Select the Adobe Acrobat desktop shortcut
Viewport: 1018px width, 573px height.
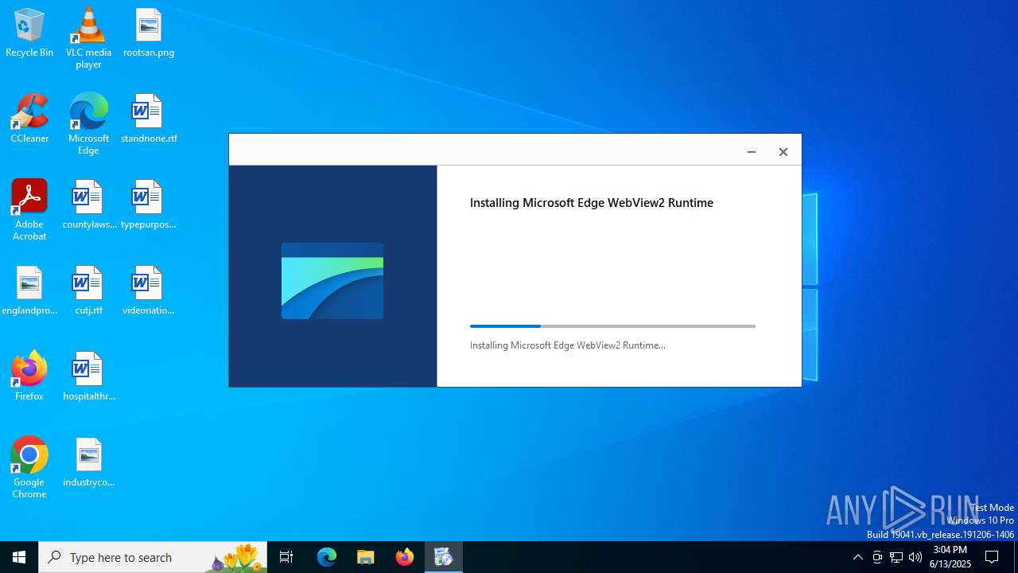[29, 210]
